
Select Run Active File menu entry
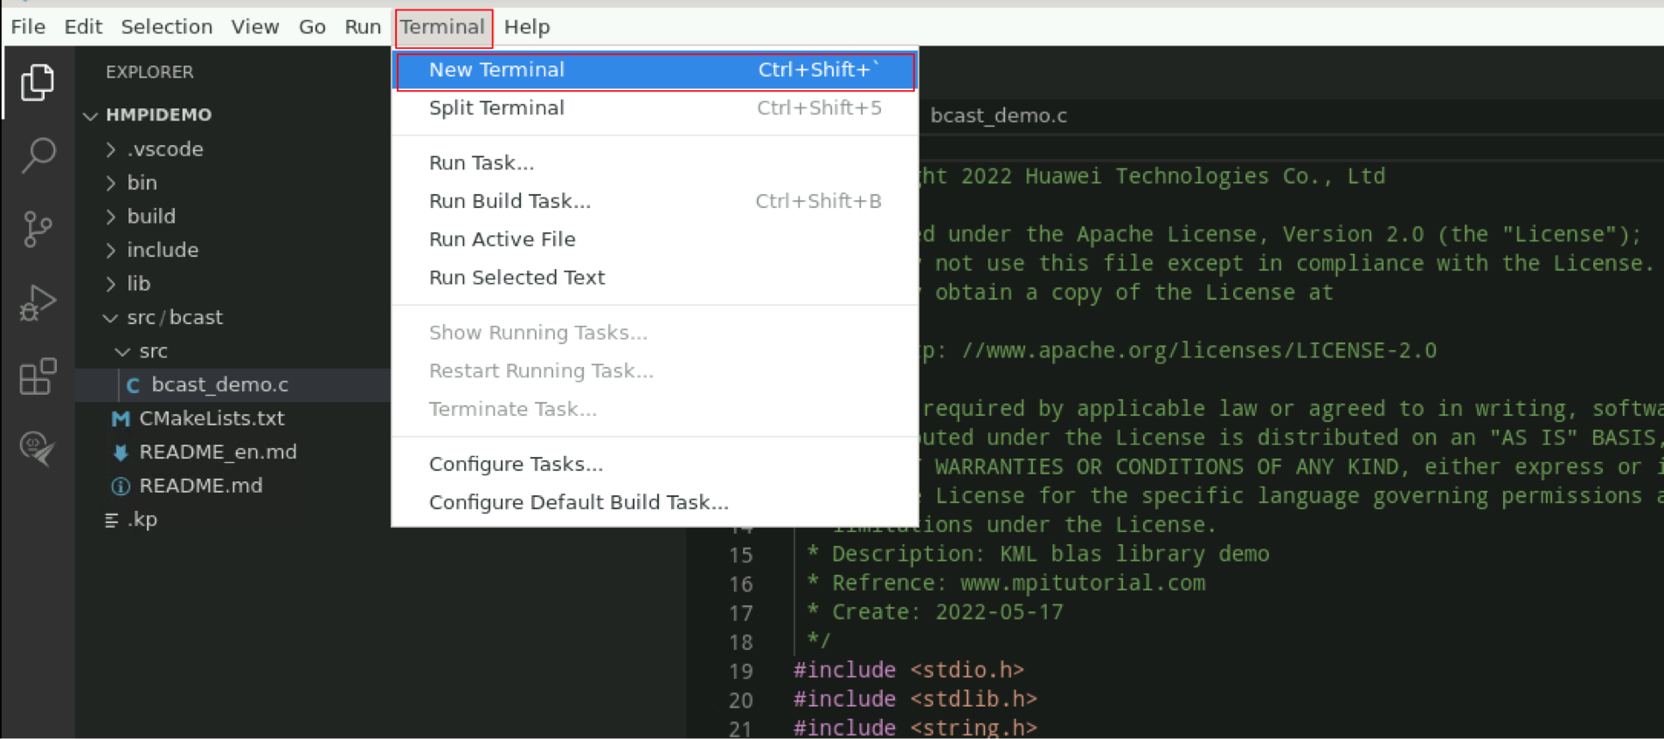point(655,239)
